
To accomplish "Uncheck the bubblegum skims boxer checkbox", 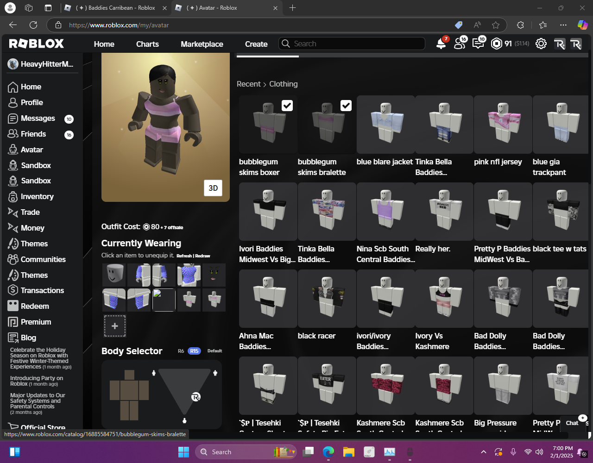I will tap(287, 106).
